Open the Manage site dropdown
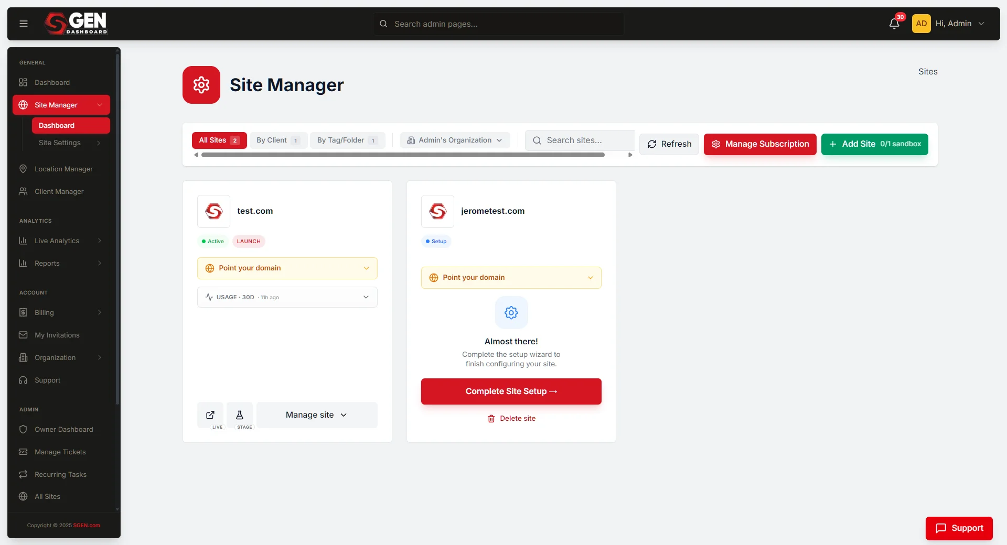The image size is (1007, 545). pos(317,415)
